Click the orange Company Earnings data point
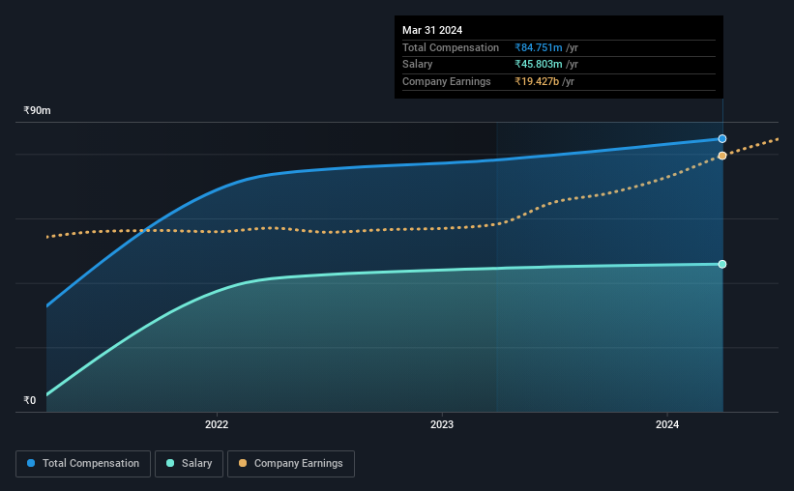 click(x=722, y=156)
